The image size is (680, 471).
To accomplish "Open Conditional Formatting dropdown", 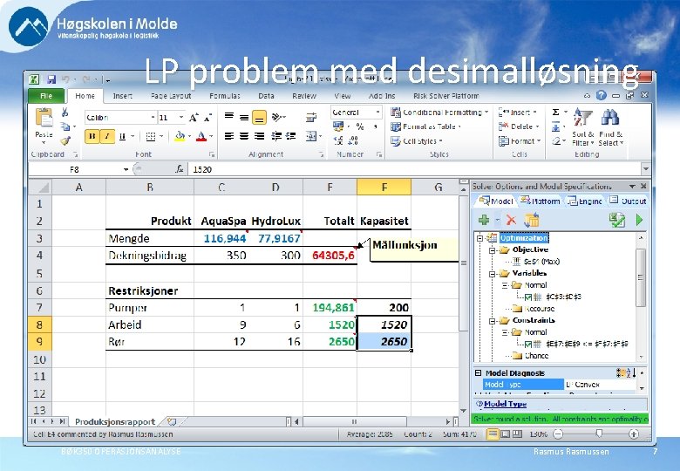I will pos(439,113).
